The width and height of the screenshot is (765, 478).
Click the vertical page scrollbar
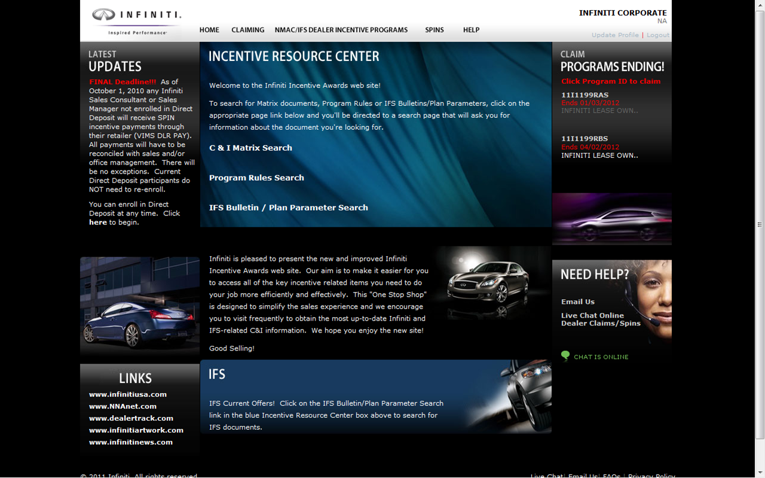pyautogui.click(x=760, y=225)
